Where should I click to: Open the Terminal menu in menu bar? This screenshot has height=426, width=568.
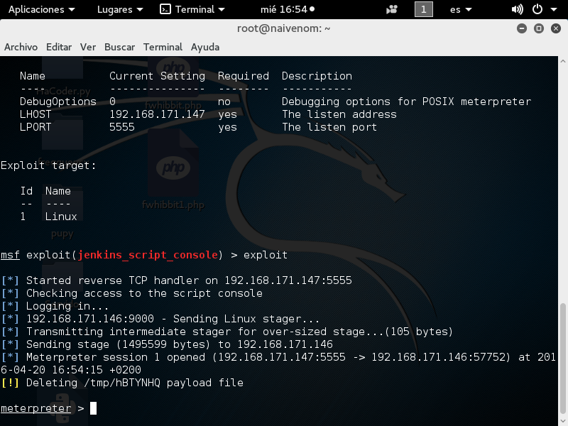pos(163,47)
